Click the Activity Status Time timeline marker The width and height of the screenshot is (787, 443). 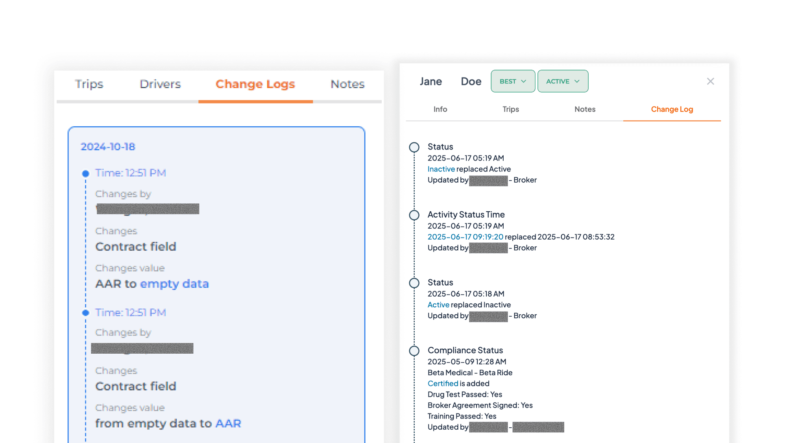click(x=414, y=215)
